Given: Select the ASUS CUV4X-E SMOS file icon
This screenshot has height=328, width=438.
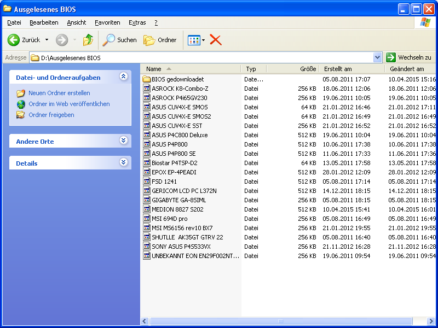Looking at the screenshot, I should 147,107.
